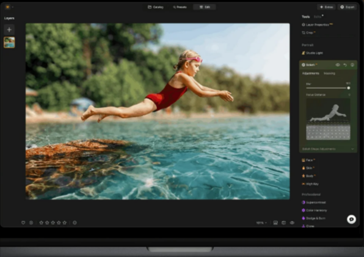
Task: Click the Blur slider handle
Action: pyautogui.click(x=349, y=88)
